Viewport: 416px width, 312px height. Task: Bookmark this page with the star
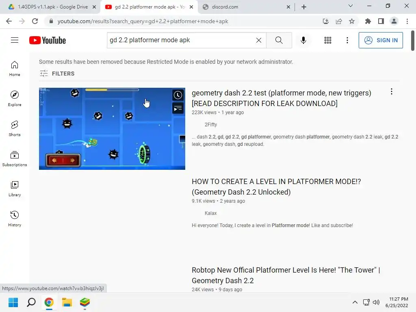coord(352,21)
